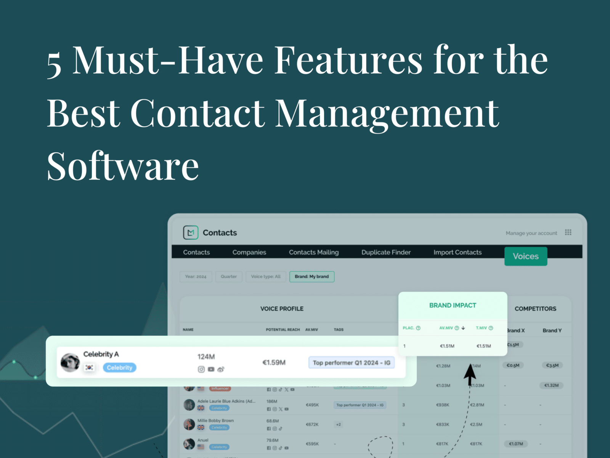The width and height of the screenshot is (610, 458).
Task: Click the Celebrity badge in Anuel's row
Action: pyautogui.click(x=219, y=447)
